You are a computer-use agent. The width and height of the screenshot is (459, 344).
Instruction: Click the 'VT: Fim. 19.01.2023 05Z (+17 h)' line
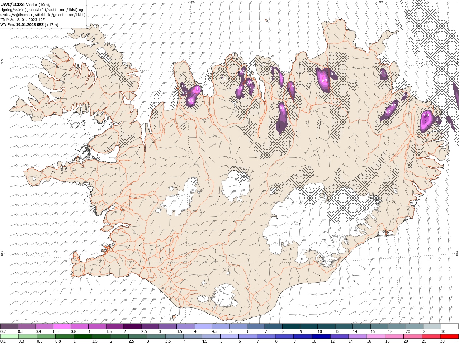tap(29, 25)
